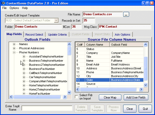Expand Home2TelephoneNumber node

pyautogui.click(x=24, y=89)
